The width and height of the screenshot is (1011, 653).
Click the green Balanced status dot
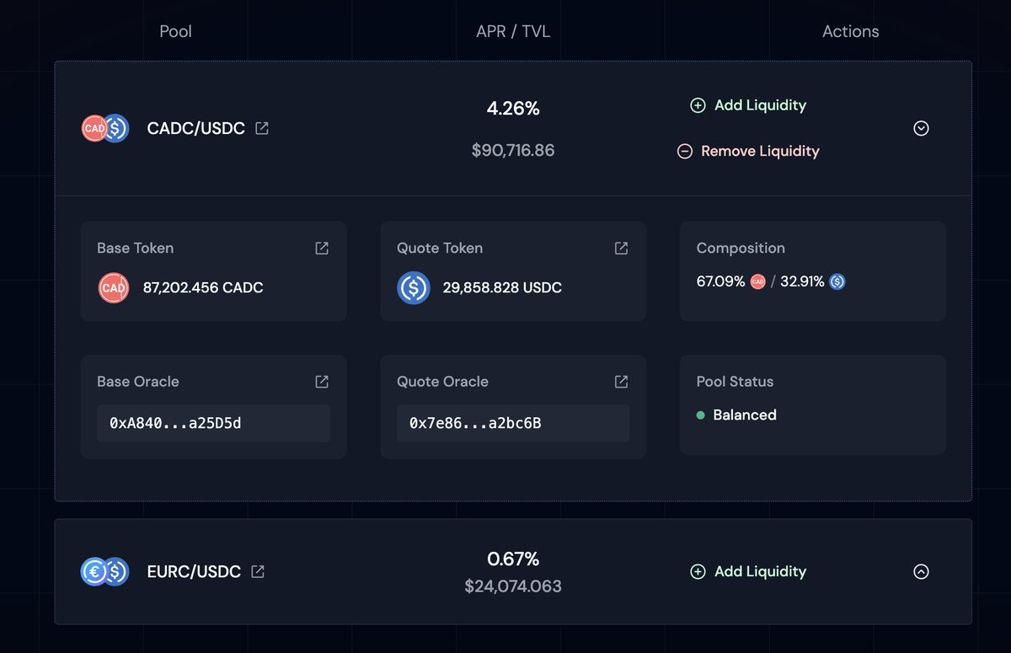point(700,415)
